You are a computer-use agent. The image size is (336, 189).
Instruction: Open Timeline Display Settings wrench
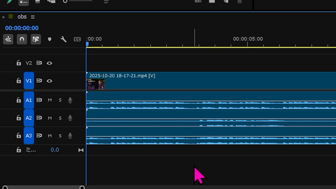tap(63, 39)
